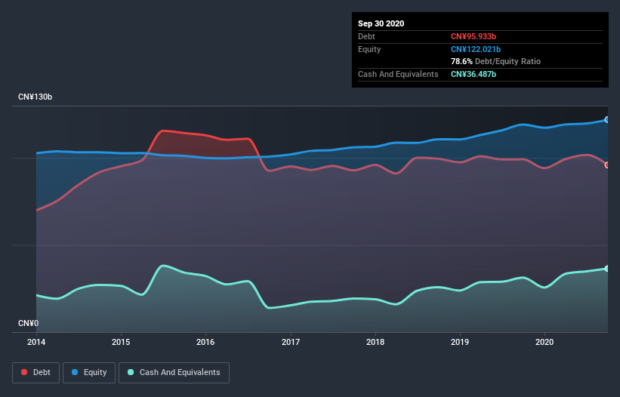Viewport: 620px width, 397px height.
Task: Click the 2019 x-axis label
Action: point(460,342)
